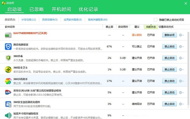The width and height of the screenshot is (190, 119).
Task: Sort by 禁止率 column header
Action: (110, 27)
